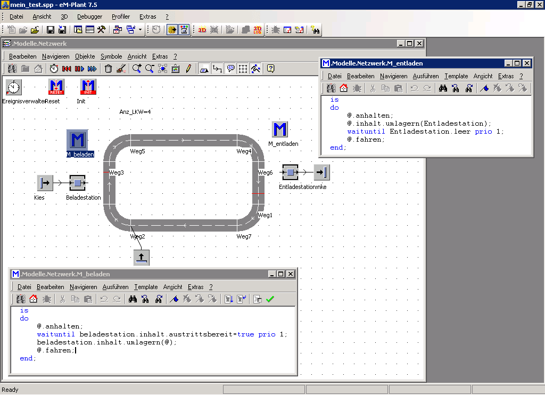545x395 pixels.
Task: Click 'waituntil' keyword in M_beladen code
Action: tap(55, 334)
